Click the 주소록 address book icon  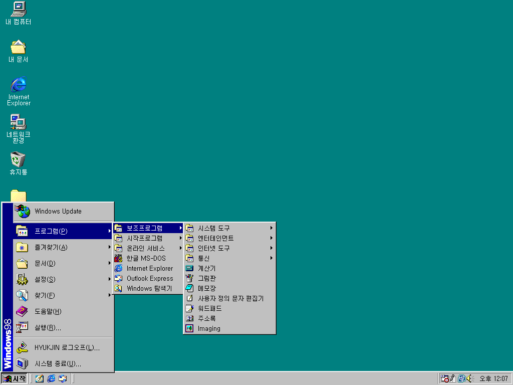point(189,318)
